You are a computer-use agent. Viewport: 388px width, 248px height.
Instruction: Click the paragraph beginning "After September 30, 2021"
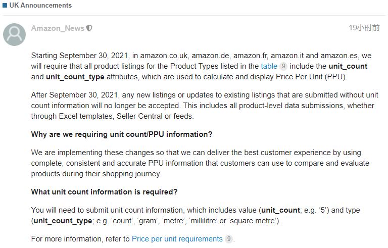[x=205, y=106]
